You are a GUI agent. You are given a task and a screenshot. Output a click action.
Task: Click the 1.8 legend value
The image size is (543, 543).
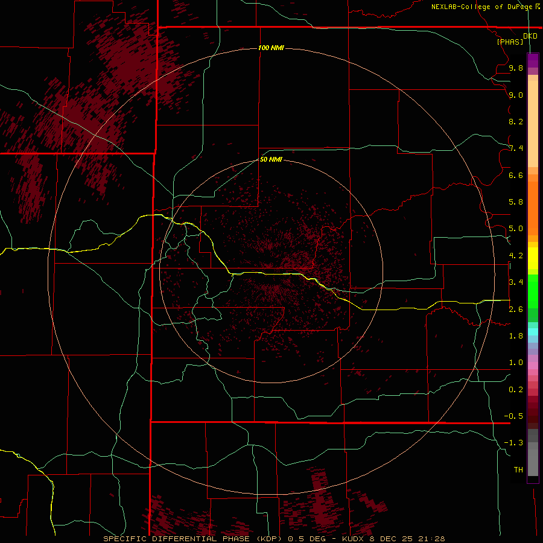click(516, 336)
